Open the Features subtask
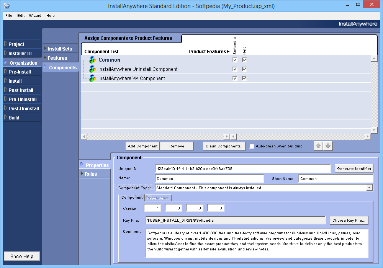 click(61, 58)
